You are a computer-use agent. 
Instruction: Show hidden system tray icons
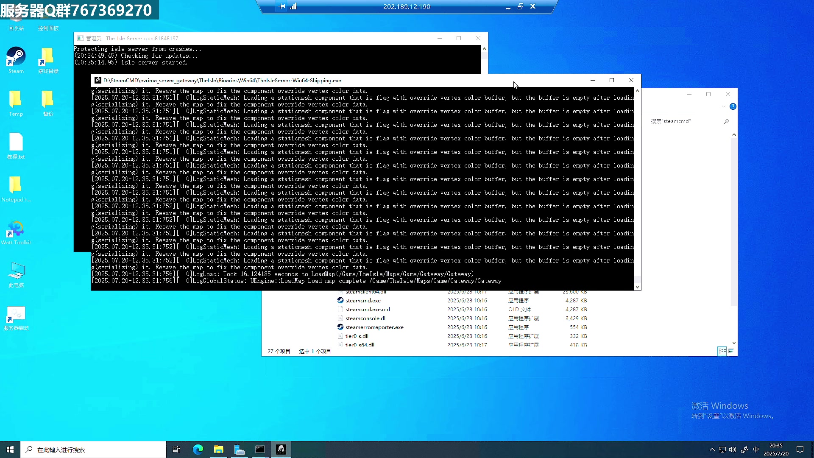coord(712,450)
